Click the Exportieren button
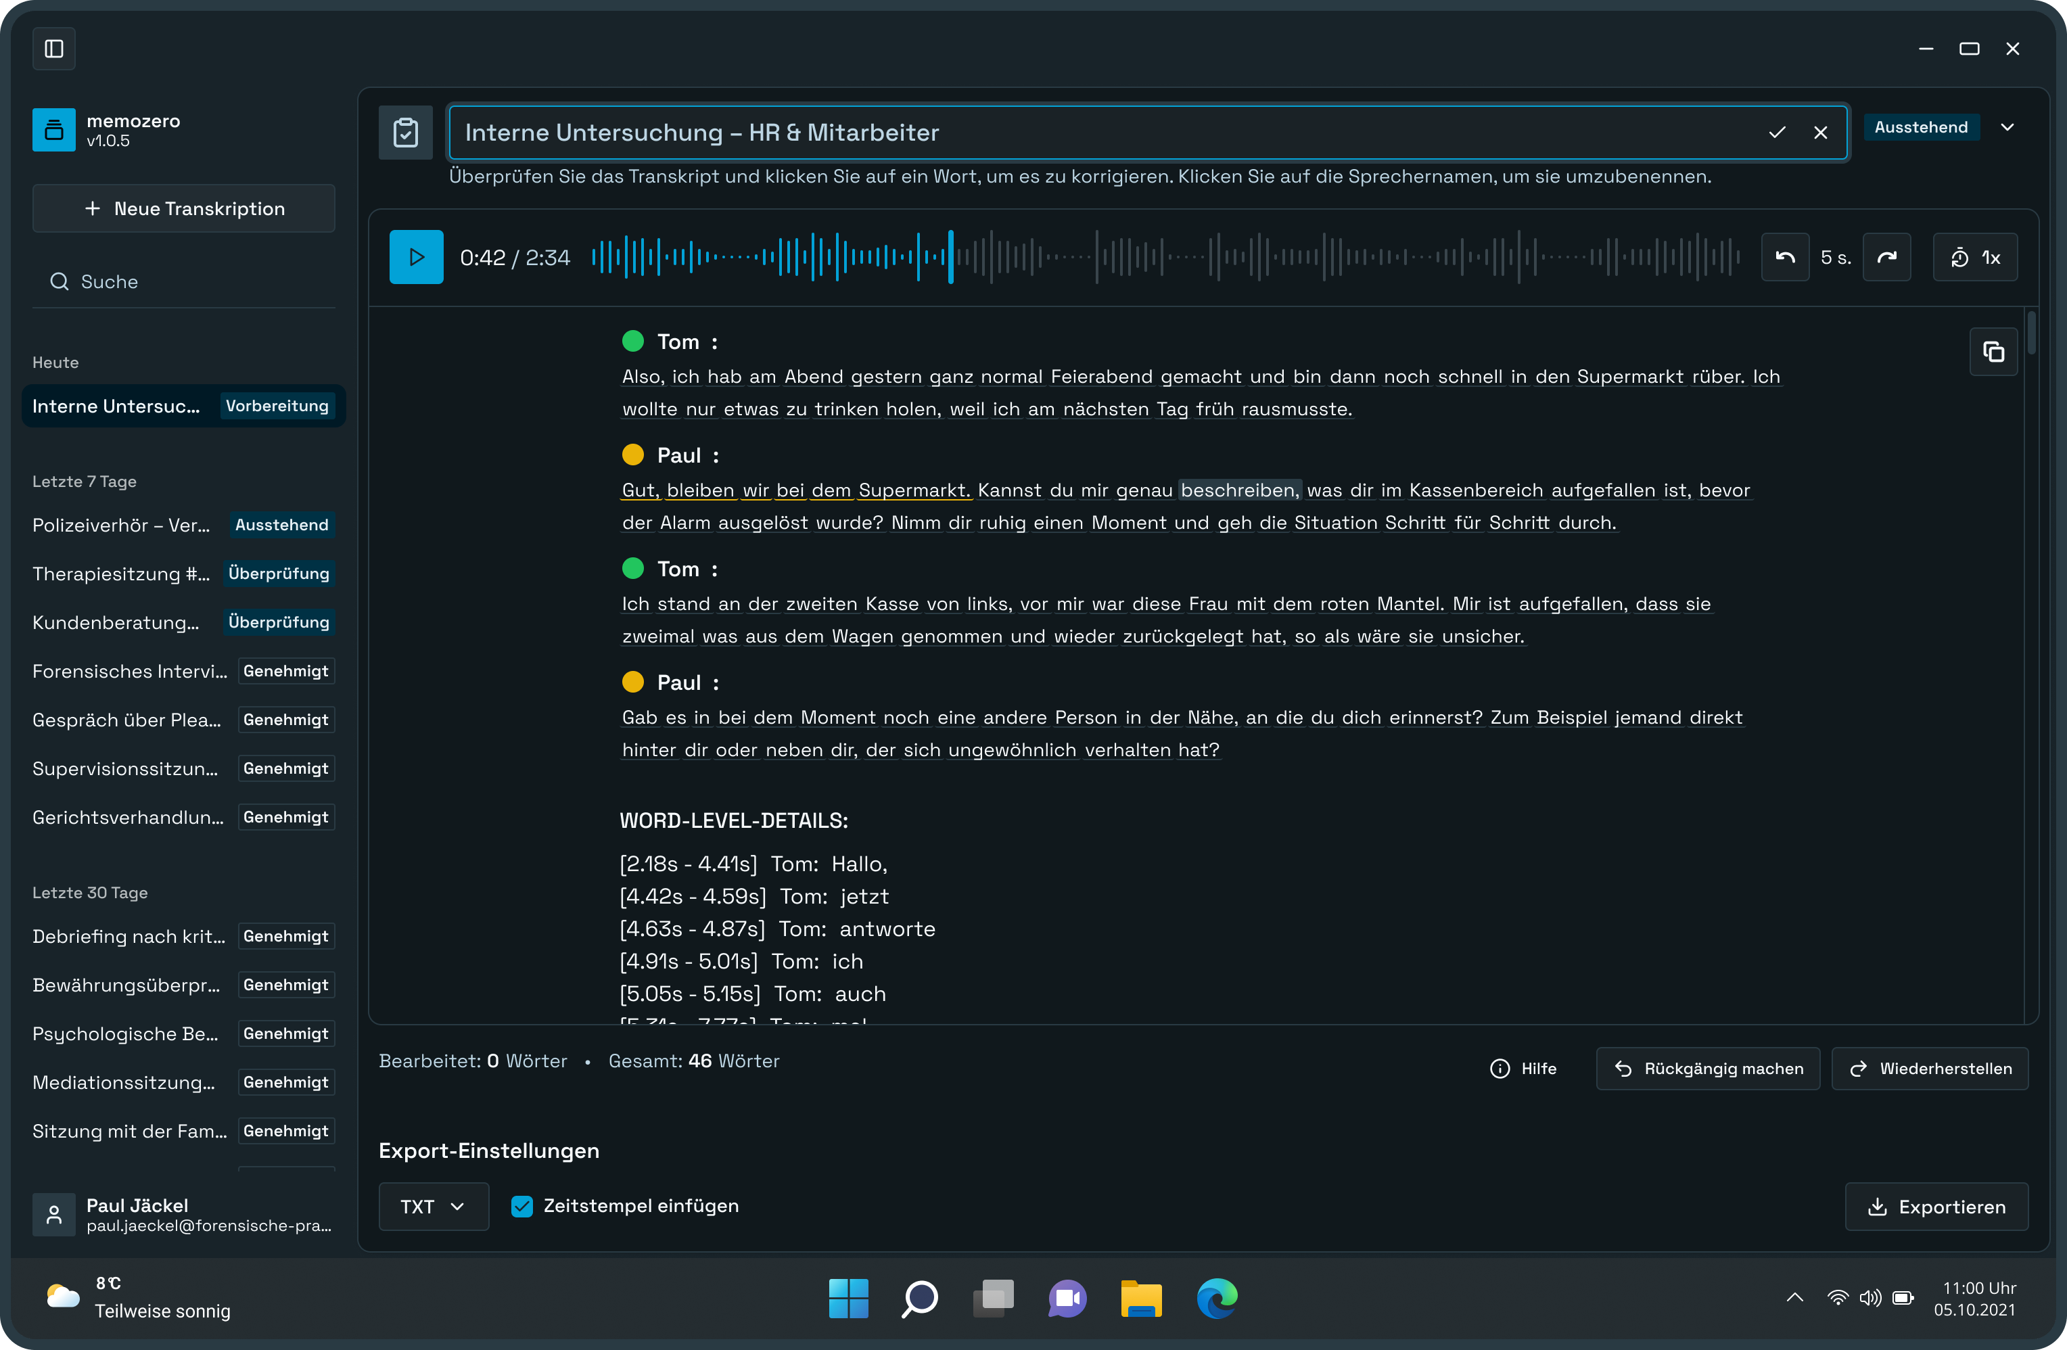 pos(1936,1207)
